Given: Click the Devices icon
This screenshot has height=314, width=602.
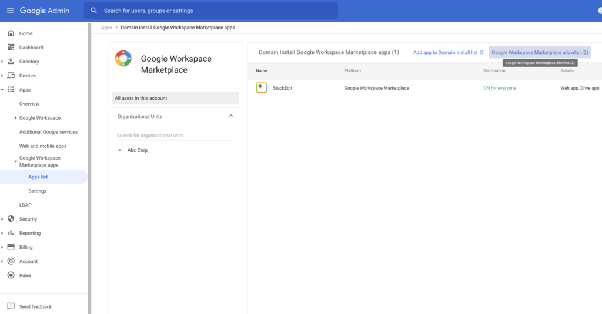Looking at the screenshot, I should [11, 76].
